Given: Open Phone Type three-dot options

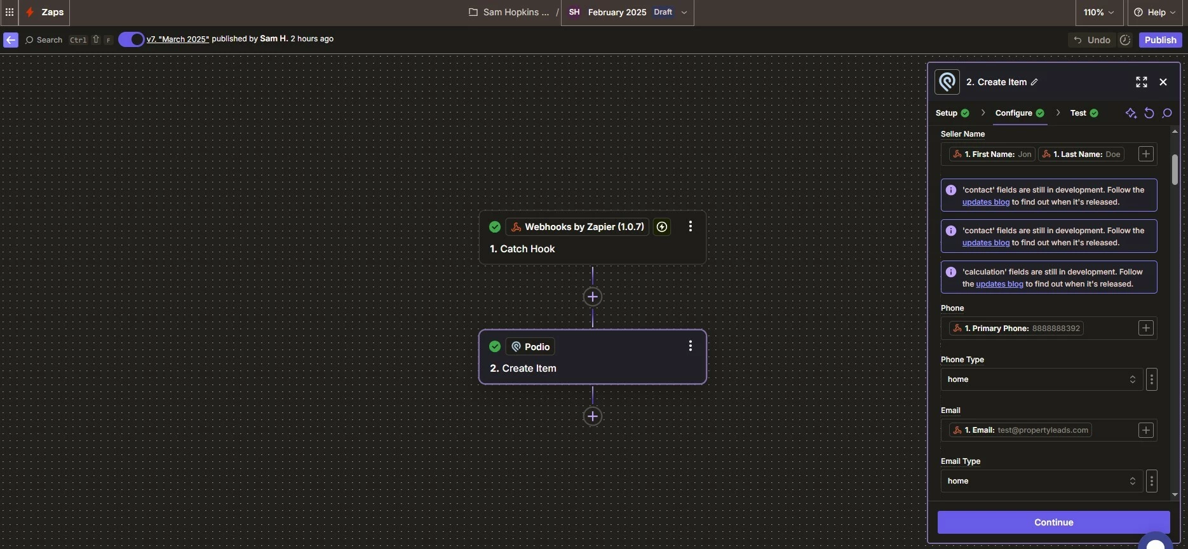Looking at the screenshot, I should 1151,379.
